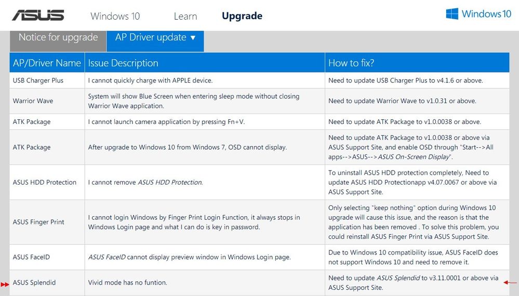Screen dimensions: 519x296
Task: Click the How to fix? column header
Action: coord(351,63)
